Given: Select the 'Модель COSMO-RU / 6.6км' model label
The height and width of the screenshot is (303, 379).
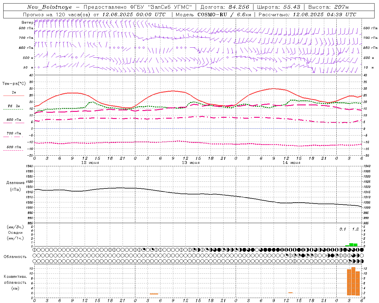Looking at the screenshot, I should (213, 14).
